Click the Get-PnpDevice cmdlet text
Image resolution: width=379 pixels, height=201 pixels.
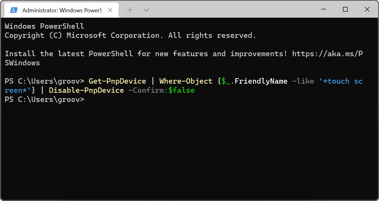pos(117,81)
